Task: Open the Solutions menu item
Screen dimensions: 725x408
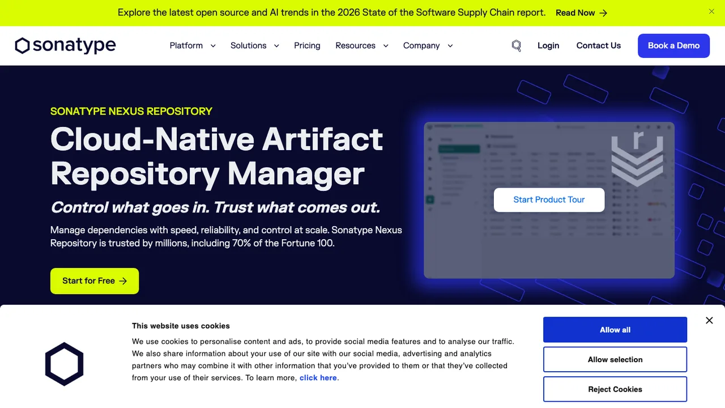Action: (248, 45)
